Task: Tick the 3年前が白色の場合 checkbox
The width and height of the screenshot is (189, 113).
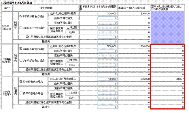Action: click(21, 28)
